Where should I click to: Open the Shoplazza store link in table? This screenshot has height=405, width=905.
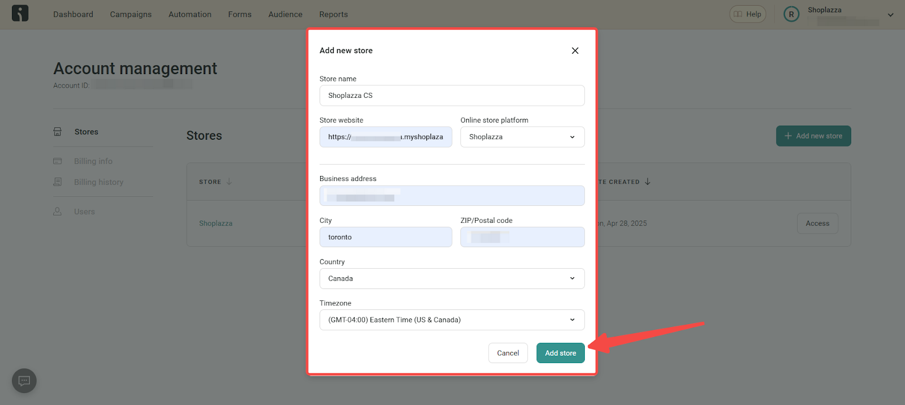click(x=216, y=223)
